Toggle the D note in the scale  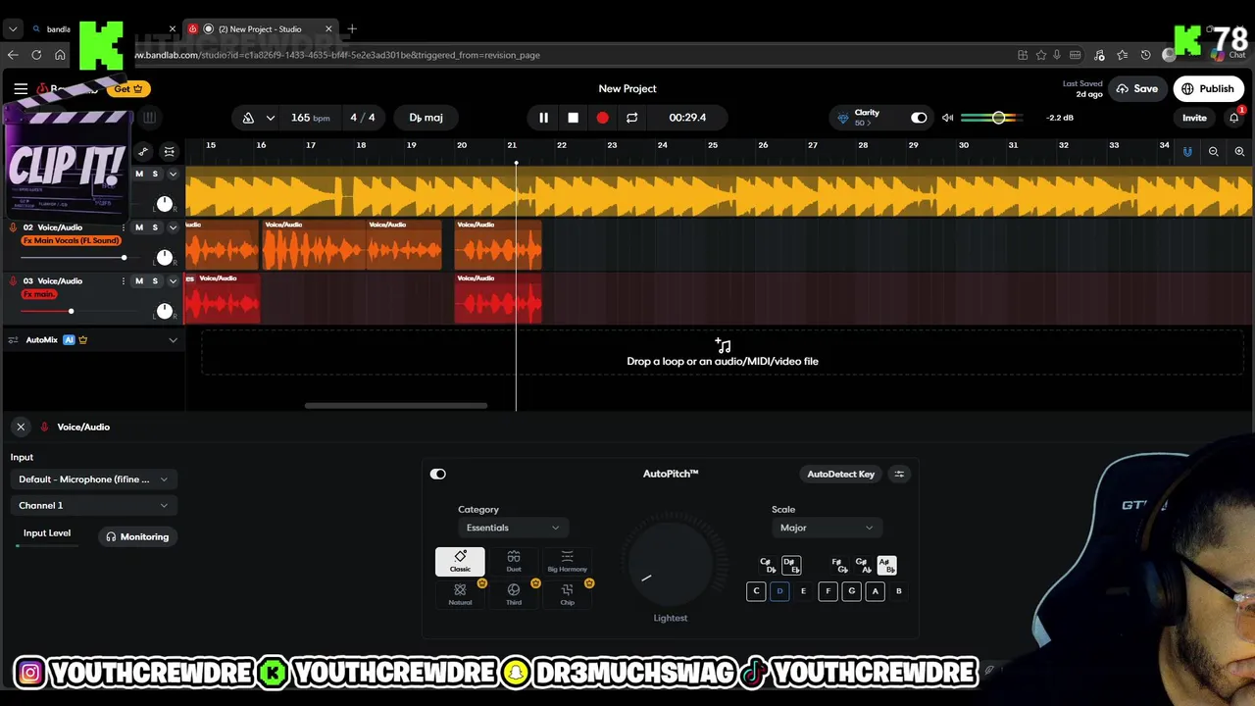coord(779,591)
